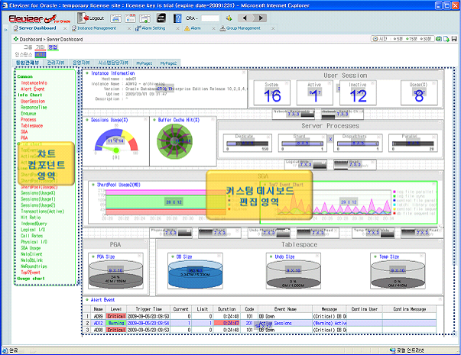The height and width of the screenshot is (355, 461).
Task: Open the second window layout toolbar icon
Action: tap(130, 18)
